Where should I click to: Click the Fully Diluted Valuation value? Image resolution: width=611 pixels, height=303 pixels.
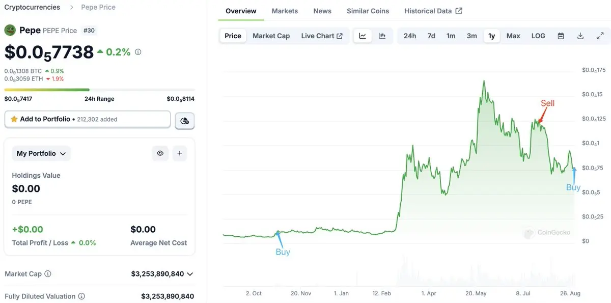click(x=168, y=296)
